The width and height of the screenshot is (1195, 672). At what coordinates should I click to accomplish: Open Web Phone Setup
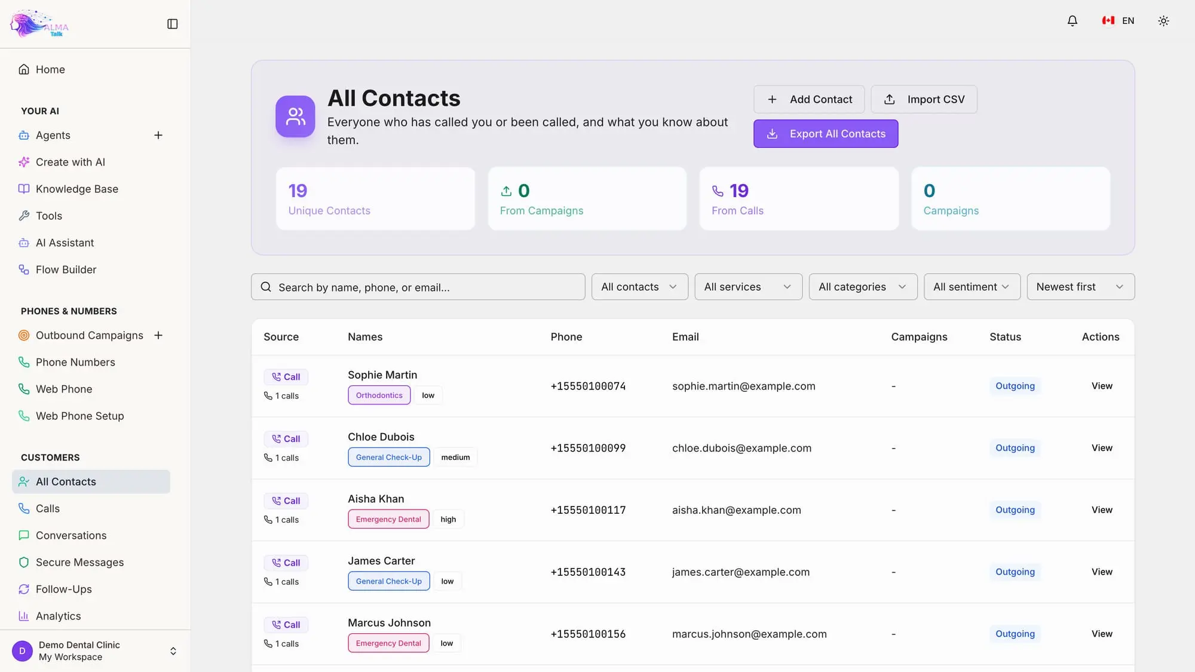(91, 416)
